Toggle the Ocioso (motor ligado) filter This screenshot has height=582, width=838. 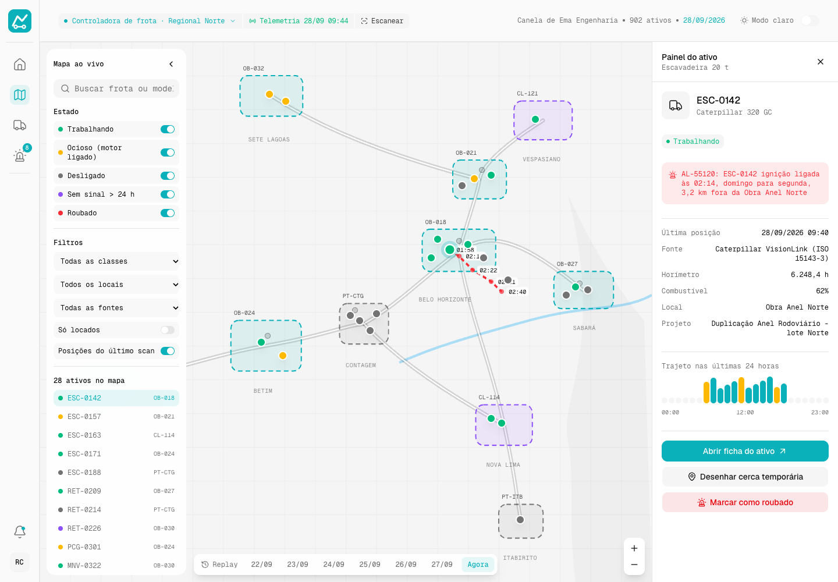tap(168, 152)
